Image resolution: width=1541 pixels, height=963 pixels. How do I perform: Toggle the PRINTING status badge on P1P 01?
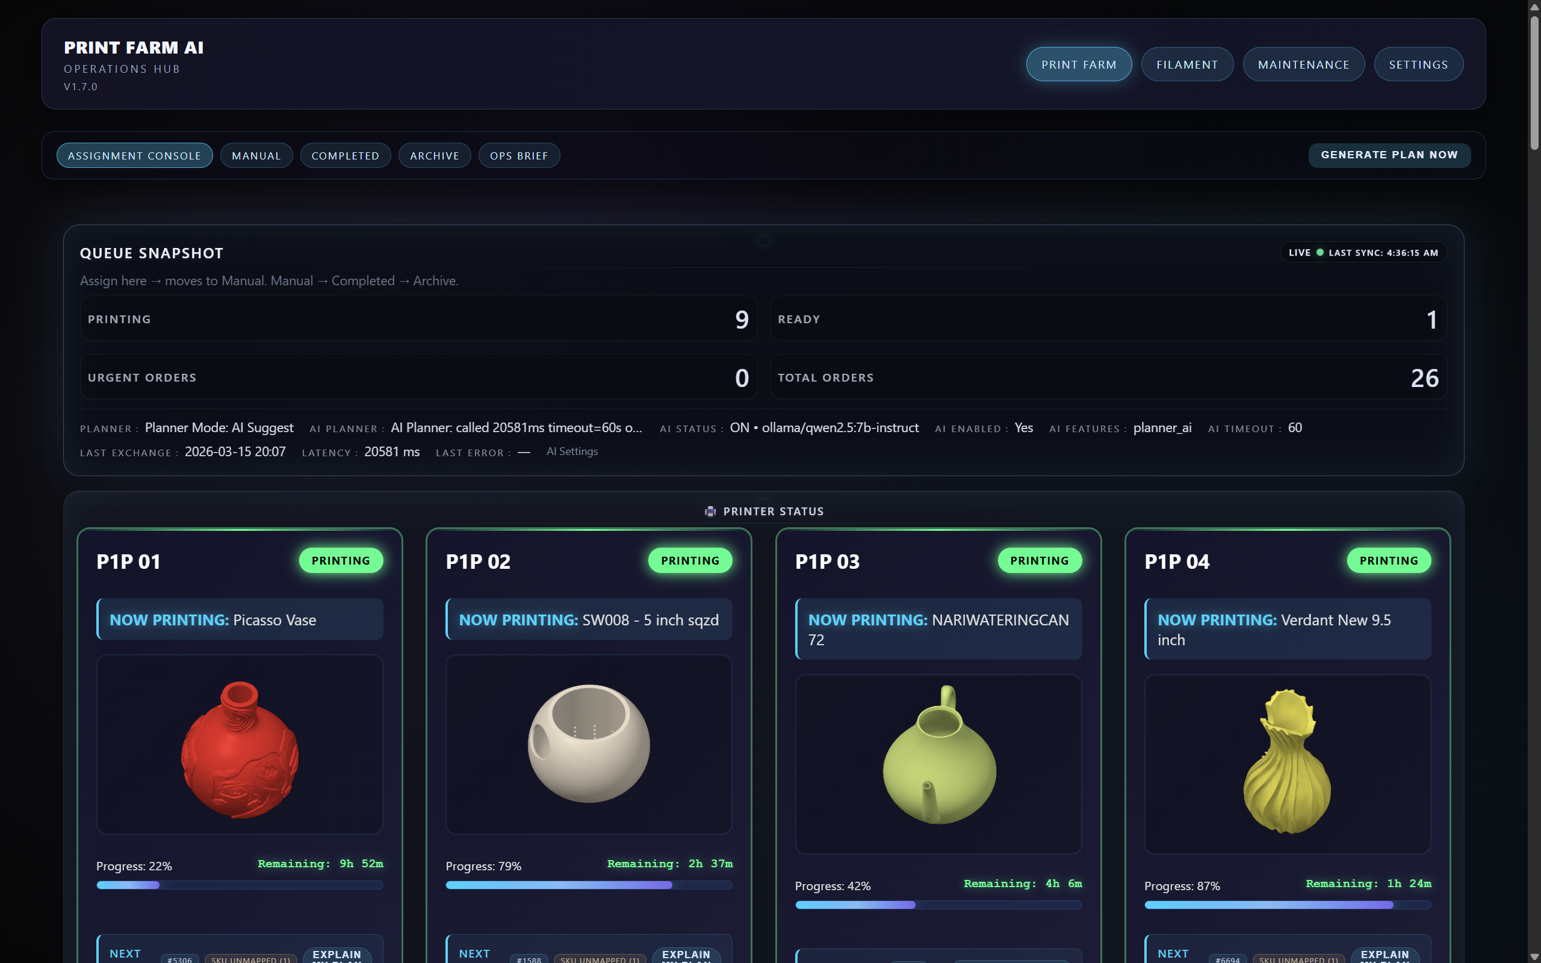341,560
